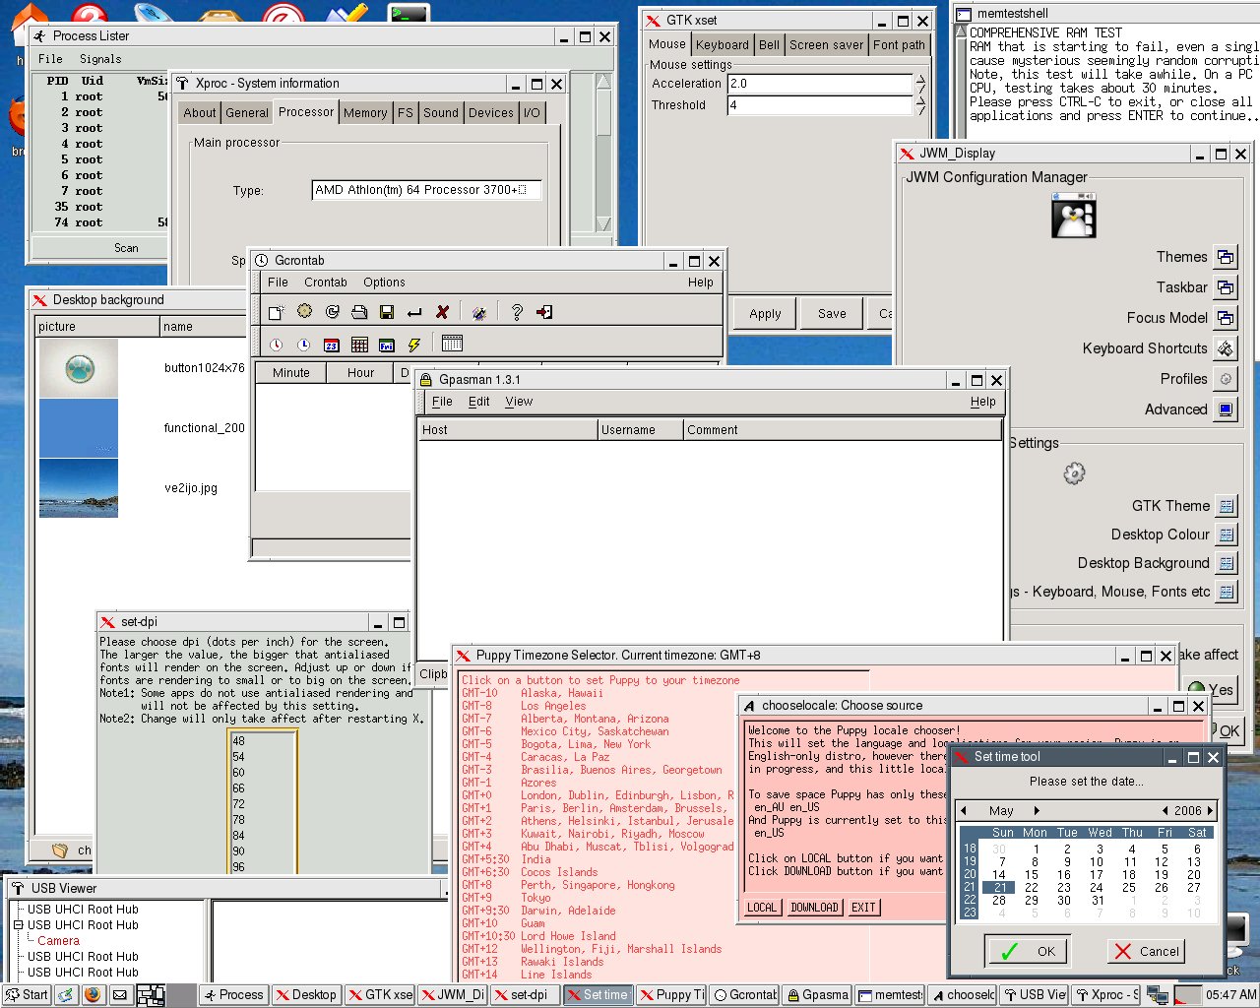Launch Firefox from the taskbar tray
1260x1008 pixels.
pyautogui.click(x=93, y=994)
